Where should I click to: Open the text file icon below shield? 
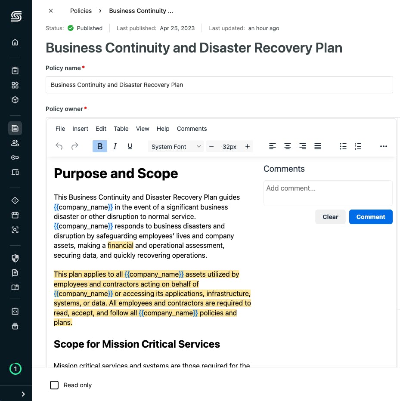[15, 273]
